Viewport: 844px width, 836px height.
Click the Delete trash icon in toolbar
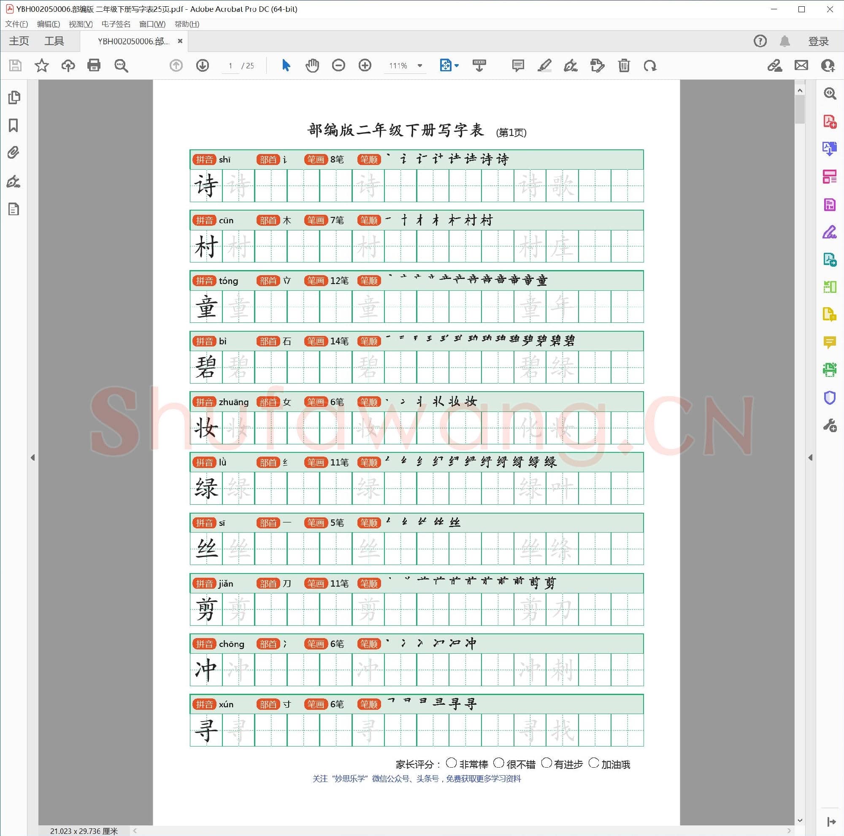pos(624,65)
